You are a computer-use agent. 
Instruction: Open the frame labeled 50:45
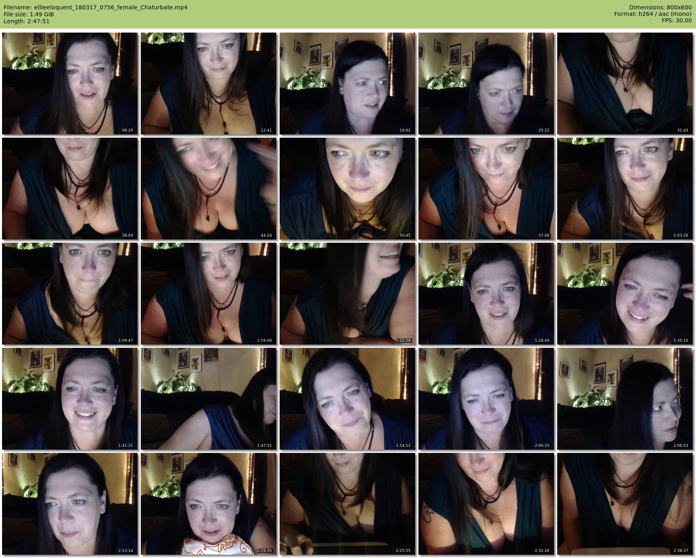click(x=347, y=189)
